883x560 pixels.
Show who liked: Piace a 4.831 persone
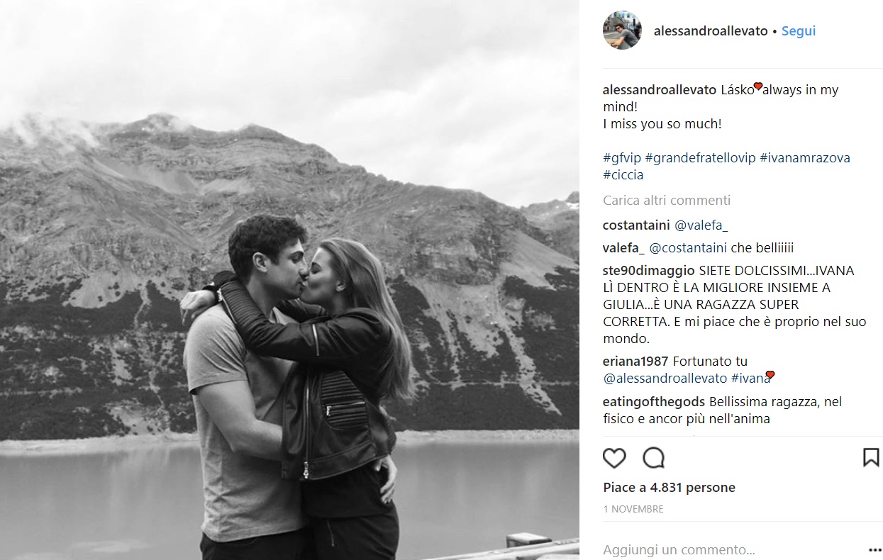coord(669,488)
